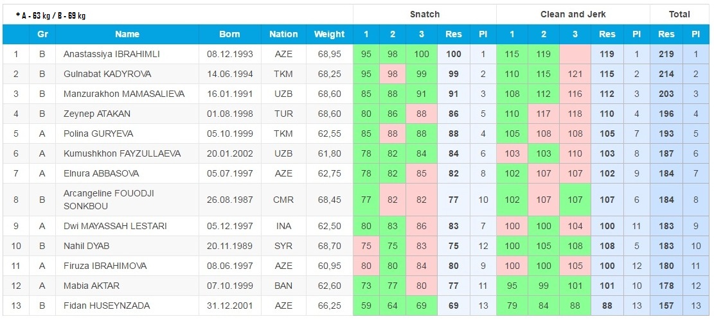Viewport: 714px width, 319px height.
Task: Open athlete name Anastassiya IBRAHIMLI
Action: 111,55
